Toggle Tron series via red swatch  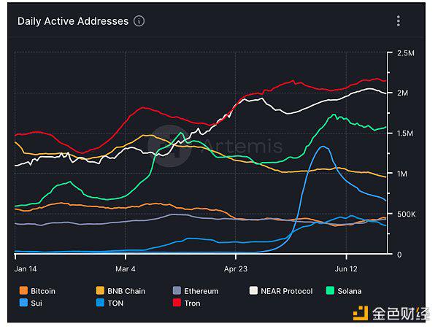[177, 303]
